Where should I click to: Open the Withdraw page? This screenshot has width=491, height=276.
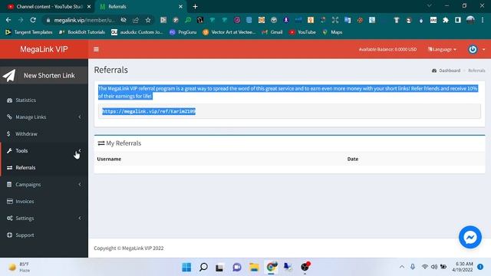[x=44, y=134]
